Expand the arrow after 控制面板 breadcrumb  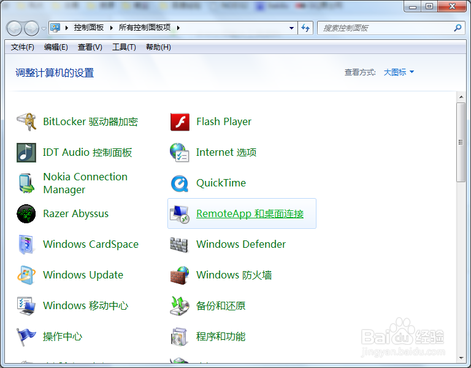(x=112, y=28)
